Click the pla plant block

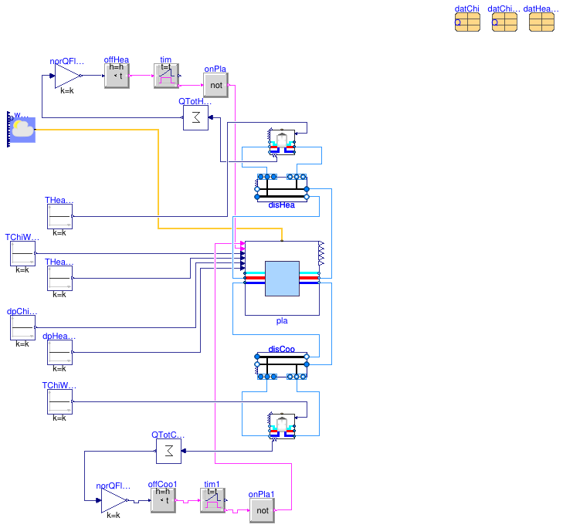coord(282,278)
